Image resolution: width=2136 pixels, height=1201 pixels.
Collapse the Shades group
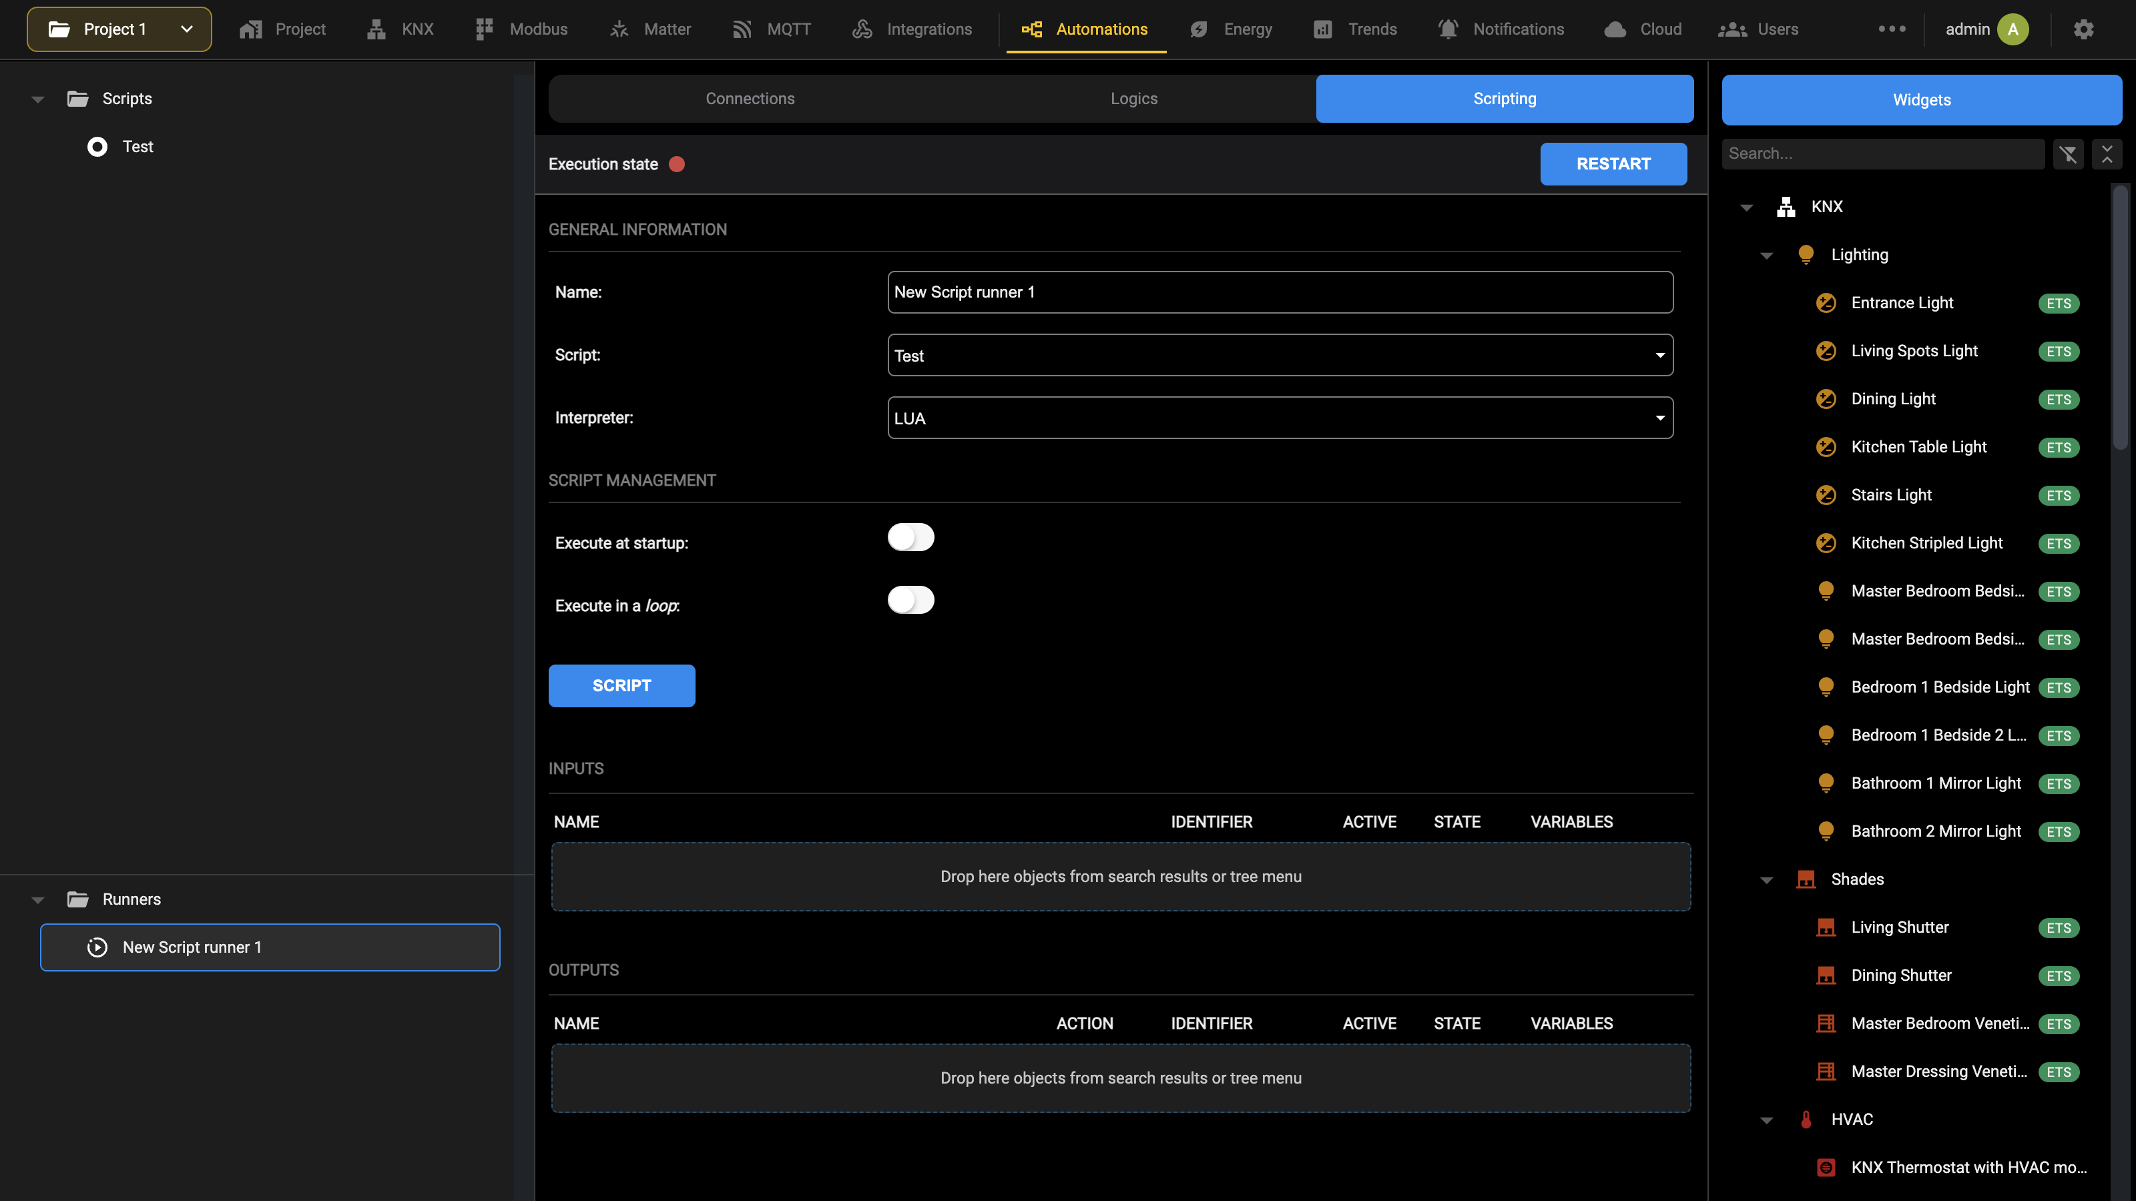[x=1766, y=880]
